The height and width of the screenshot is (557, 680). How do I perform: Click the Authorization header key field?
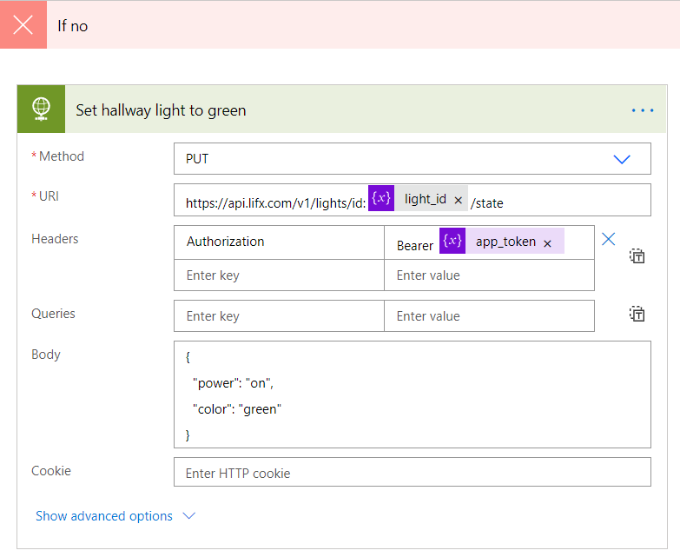click(x=278, y=242)
